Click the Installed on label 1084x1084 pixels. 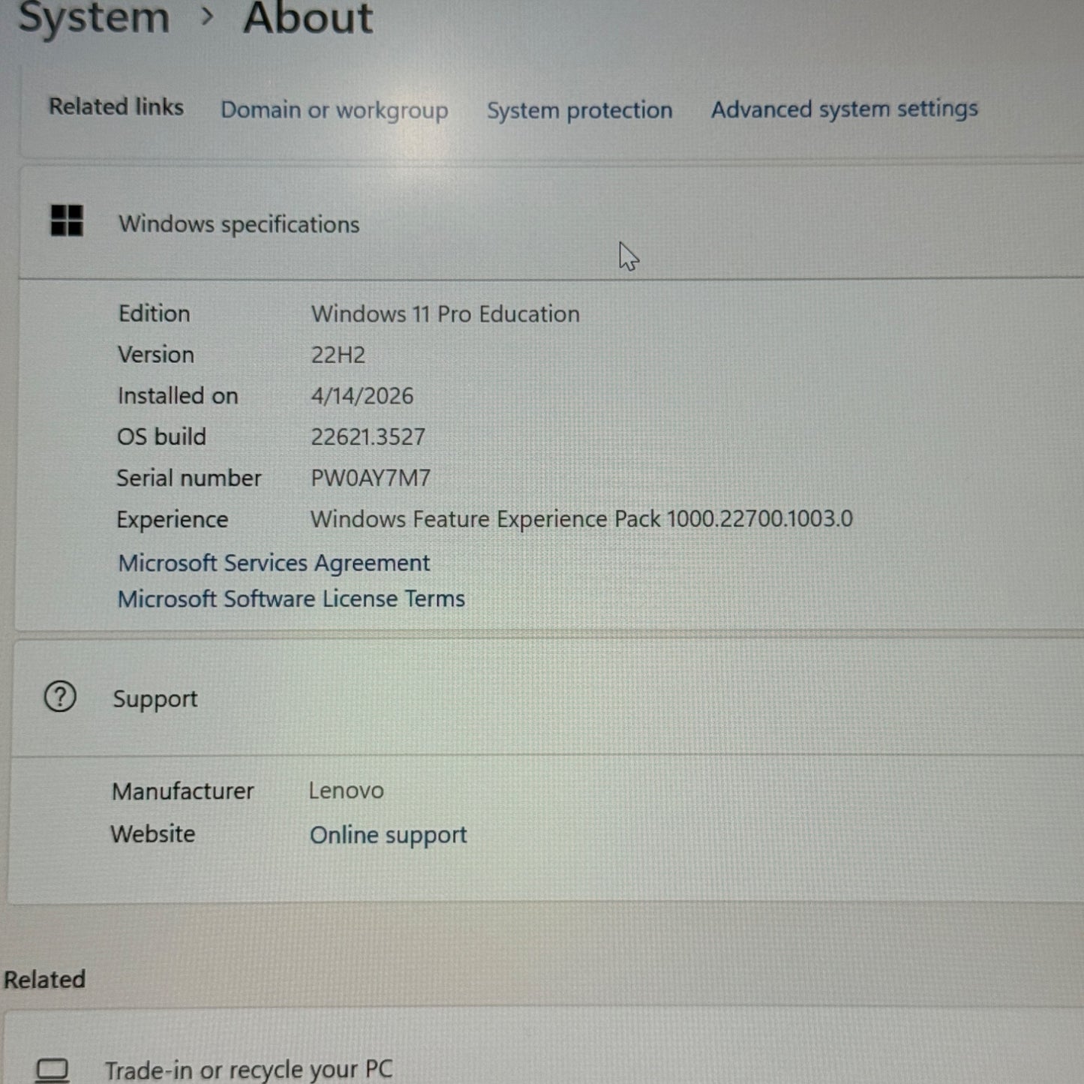pos(178,396)
